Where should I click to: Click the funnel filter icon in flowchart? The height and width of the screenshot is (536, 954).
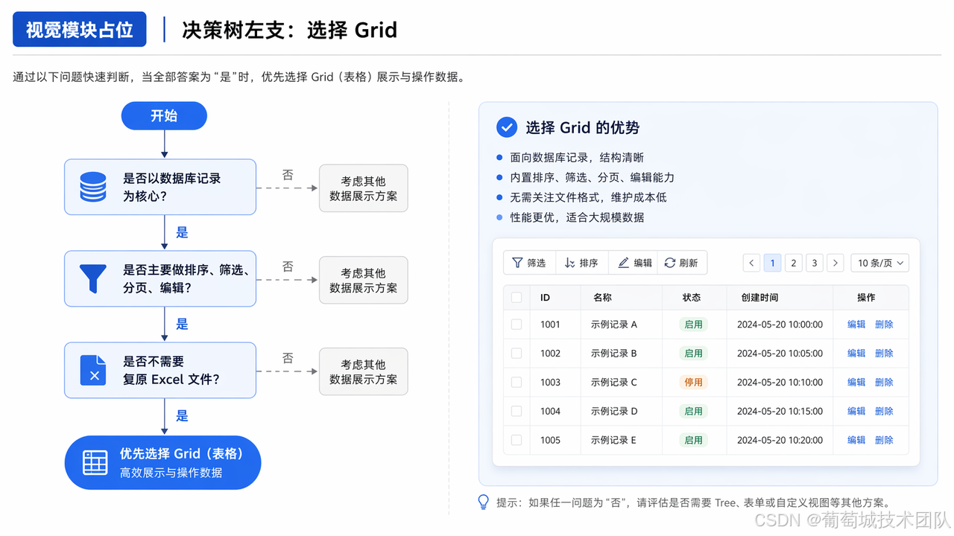93,278
